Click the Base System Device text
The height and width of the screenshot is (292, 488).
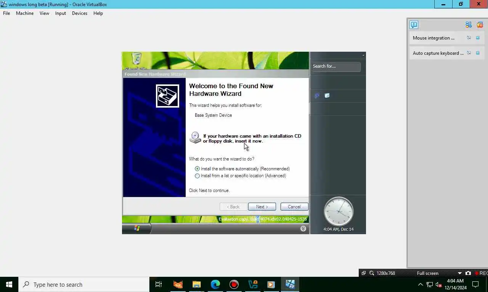213,115
